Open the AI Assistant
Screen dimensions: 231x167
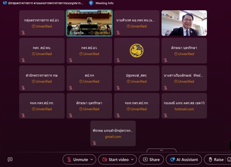pos(184,160)
